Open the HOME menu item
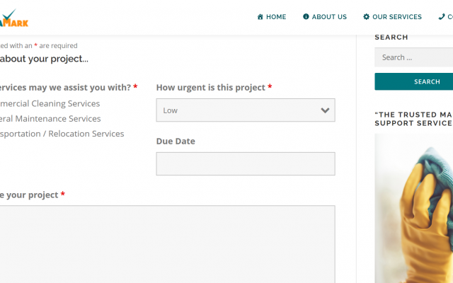This screenshot has height=283, width=453. [x=276, y=17]
